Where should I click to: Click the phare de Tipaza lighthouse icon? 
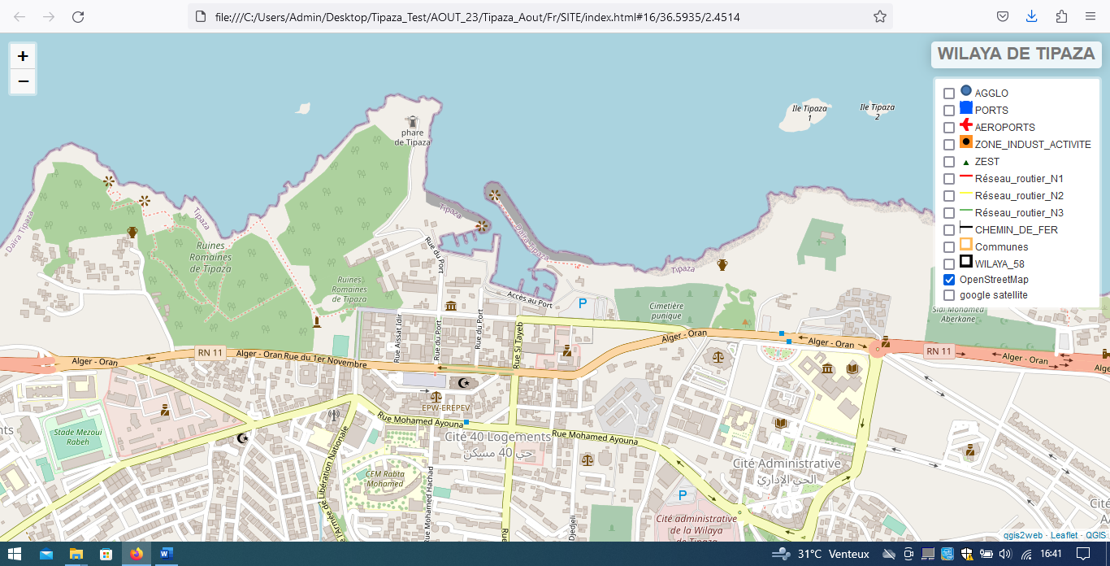[413, 122]
